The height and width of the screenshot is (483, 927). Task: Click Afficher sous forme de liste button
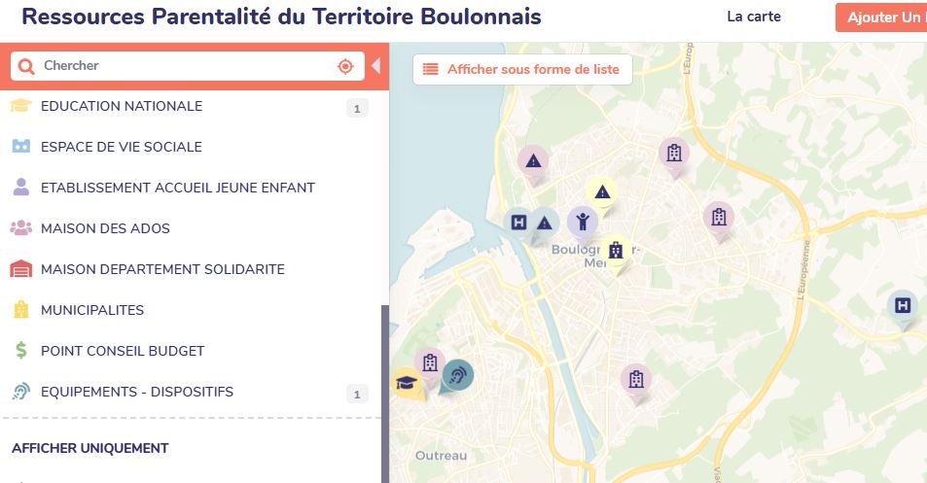tap(522, 70)
